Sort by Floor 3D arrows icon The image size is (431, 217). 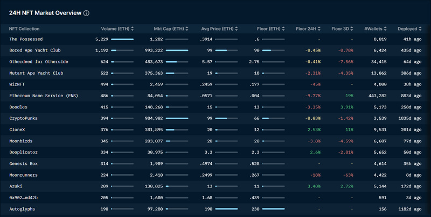click(352, 29)
